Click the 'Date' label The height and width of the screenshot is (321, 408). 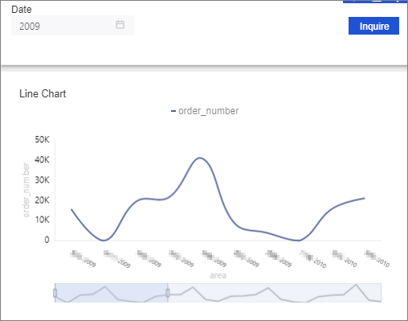click(x=22, y=10)
